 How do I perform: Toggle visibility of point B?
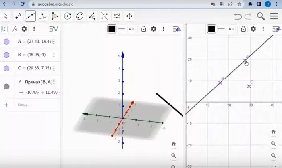(6, 55)
